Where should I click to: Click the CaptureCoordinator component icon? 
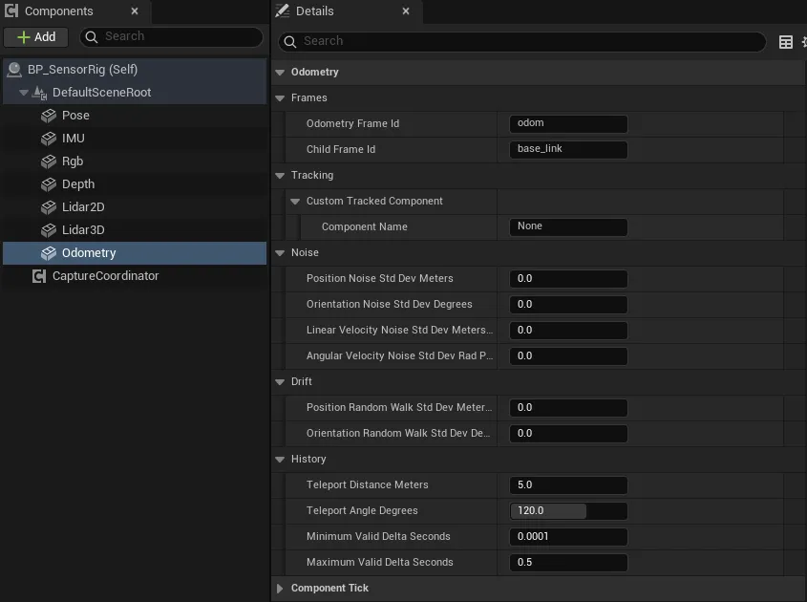click(x=39, y=276)
